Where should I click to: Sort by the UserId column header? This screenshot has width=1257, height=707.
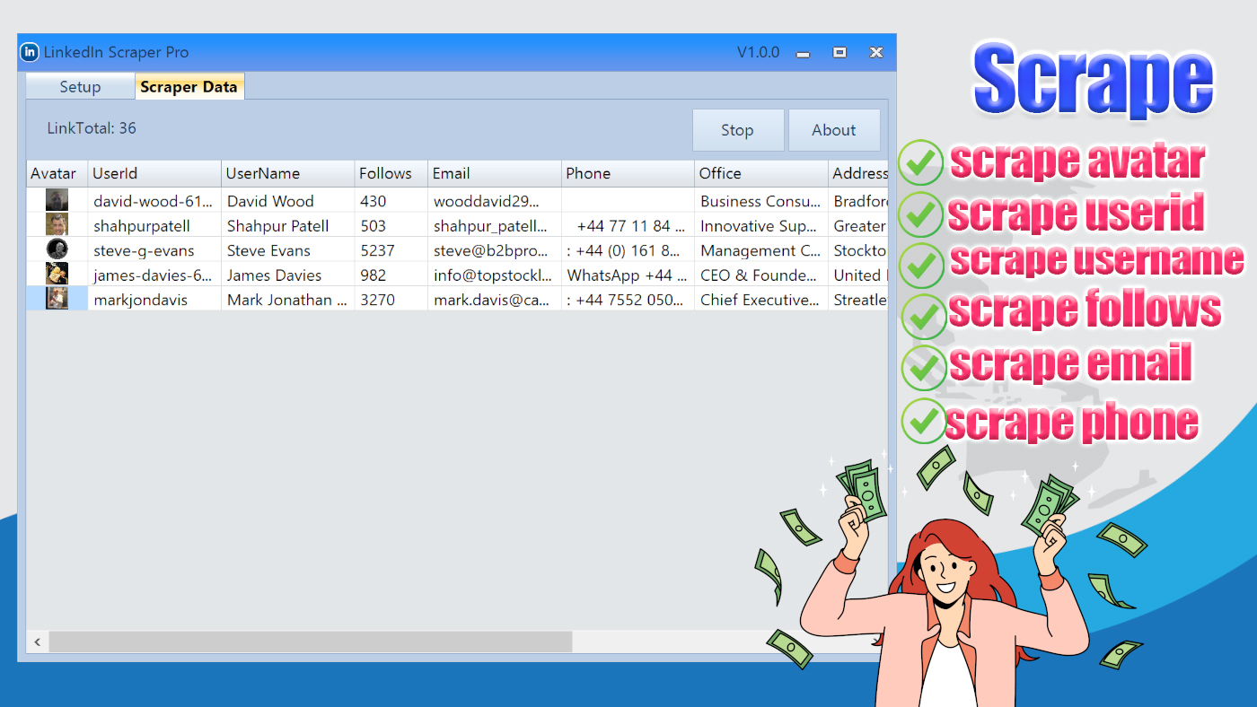pyautogui.click(x=154, y=173)
